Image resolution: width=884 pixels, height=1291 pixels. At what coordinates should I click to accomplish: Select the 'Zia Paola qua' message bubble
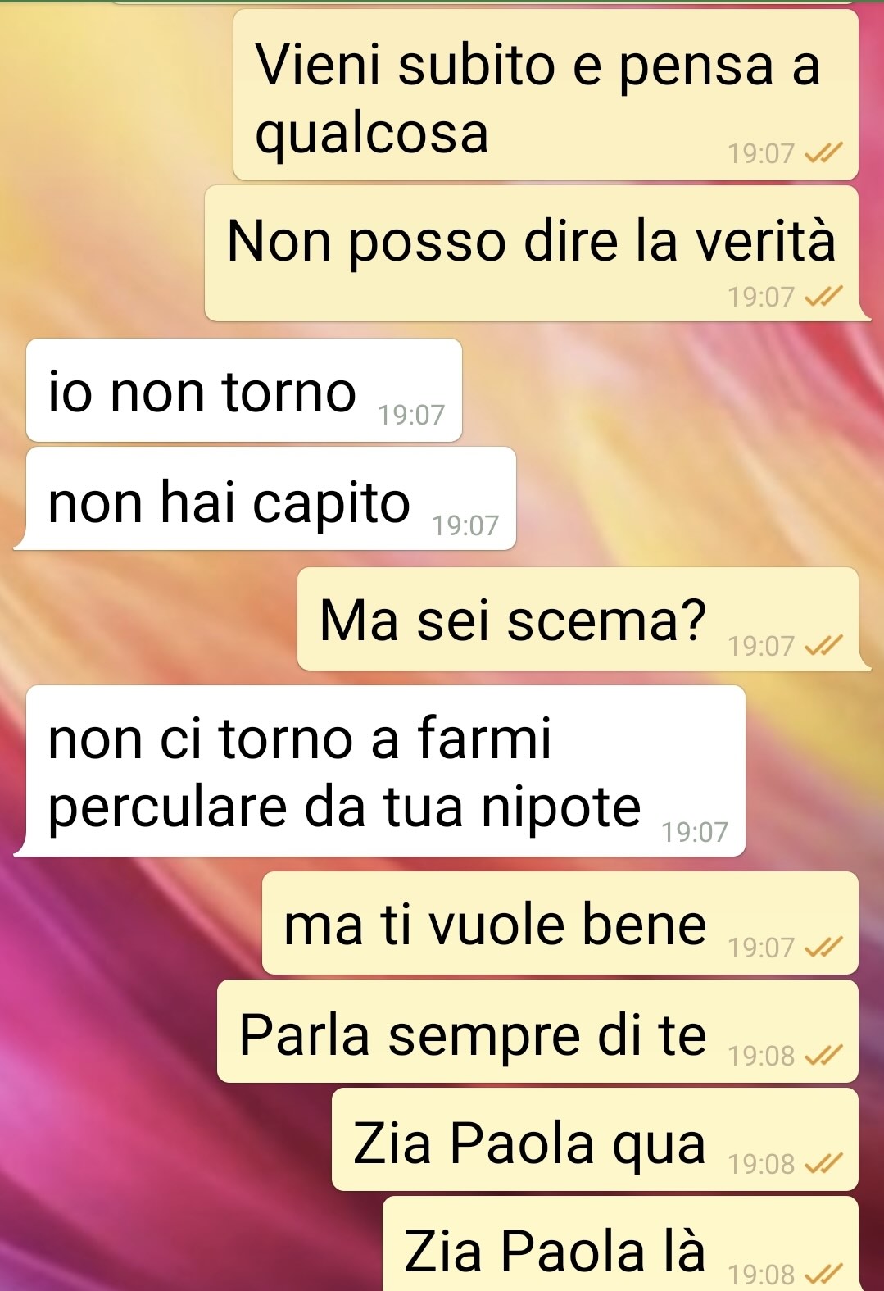click(595, 1139)
